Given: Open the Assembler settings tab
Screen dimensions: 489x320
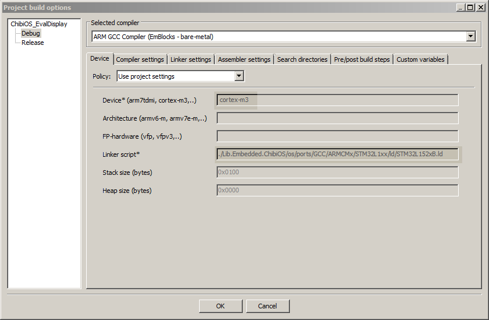Looking at the screenshot, I should [244, 59].
